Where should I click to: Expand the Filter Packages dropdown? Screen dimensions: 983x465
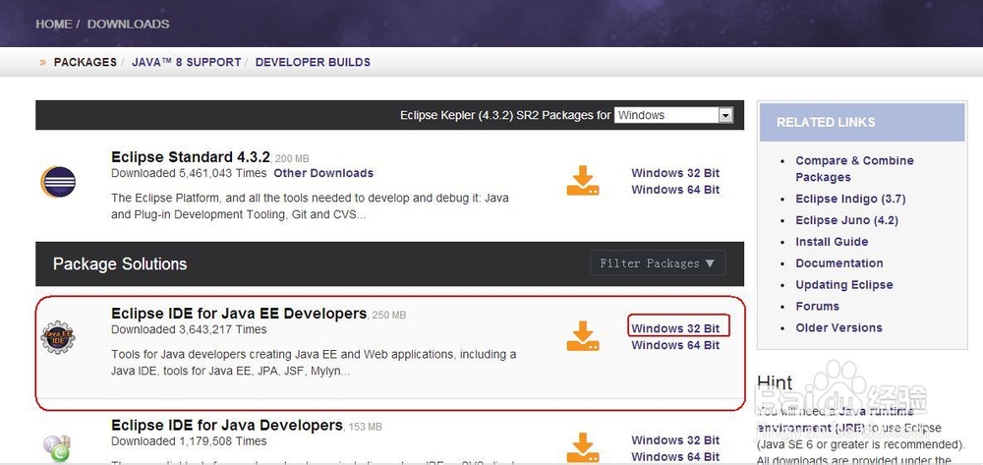point(658,263)
